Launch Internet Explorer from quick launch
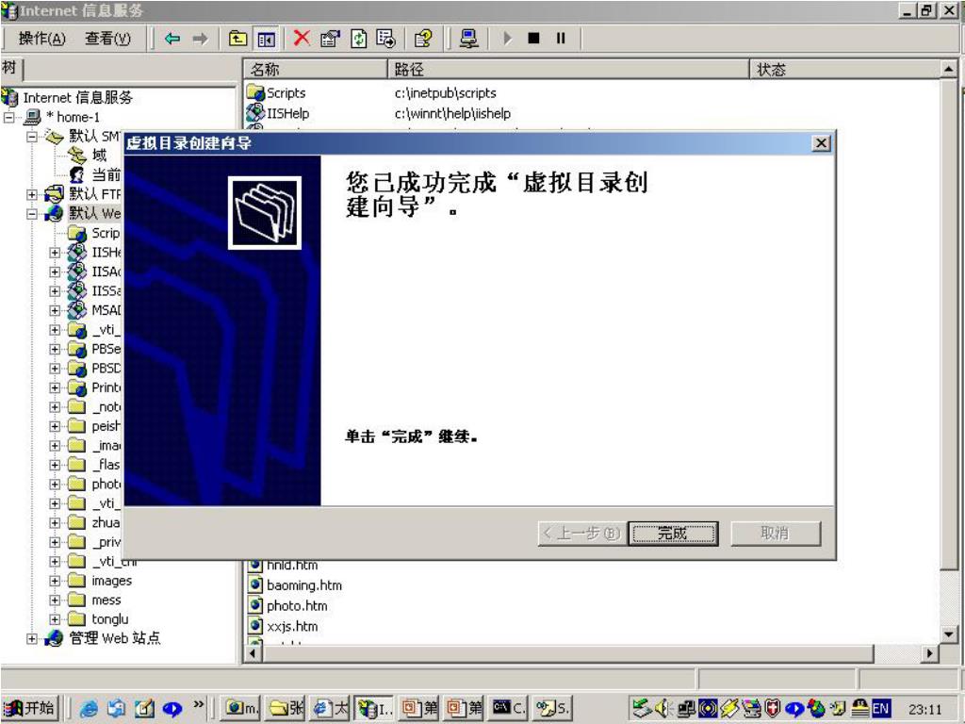965x724 pixels. [x=90, y=709]
